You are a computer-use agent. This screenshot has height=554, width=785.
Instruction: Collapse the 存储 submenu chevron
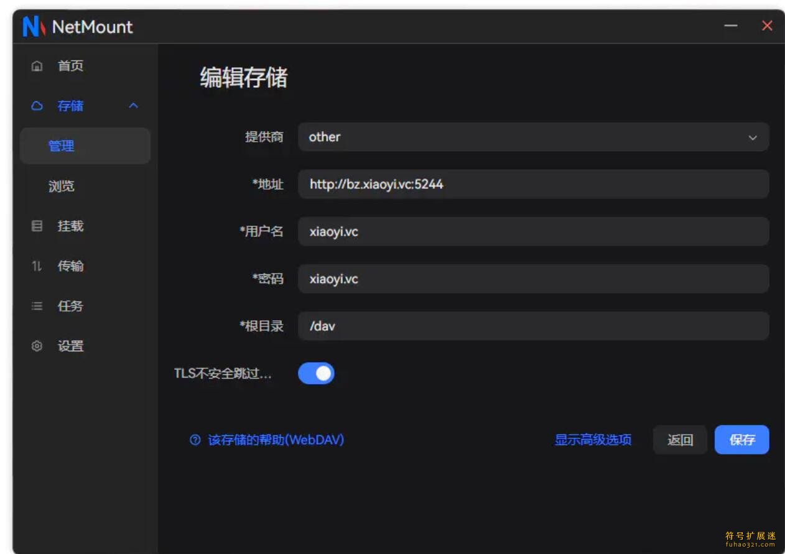coord(133,106)
